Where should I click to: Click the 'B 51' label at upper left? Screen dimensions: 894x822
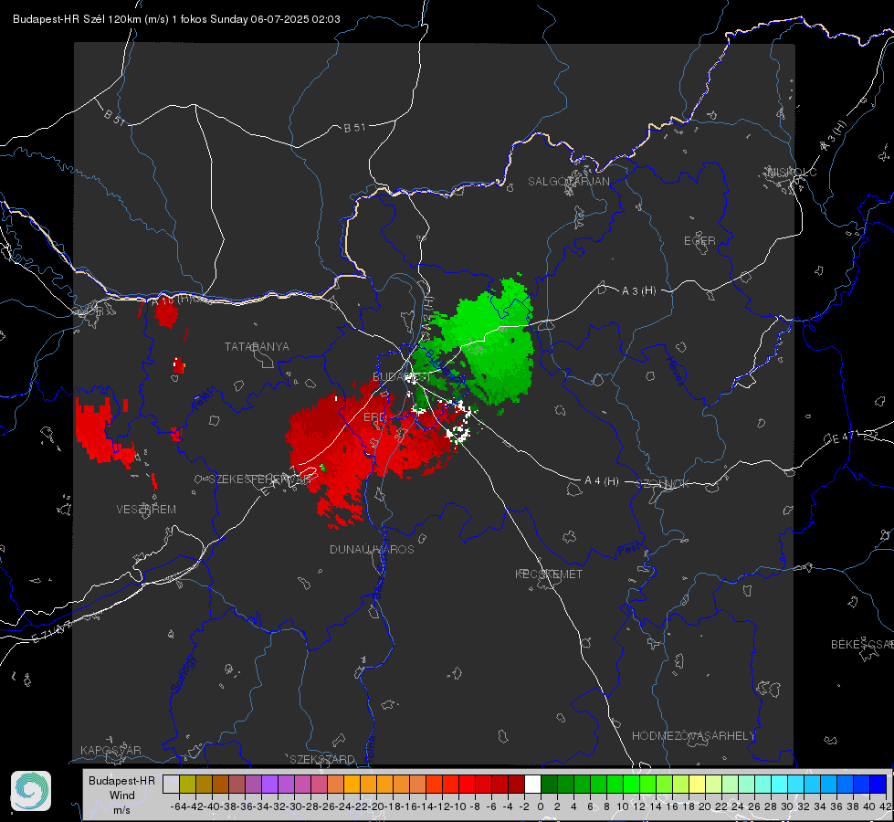[114, 117]
